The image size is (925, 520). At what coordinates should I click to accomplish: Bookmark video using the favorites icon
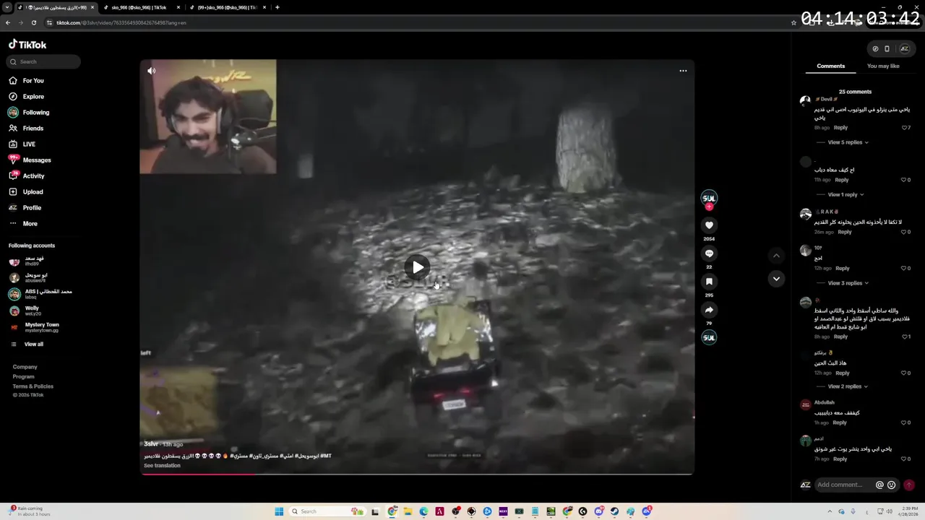click(709, 282)
